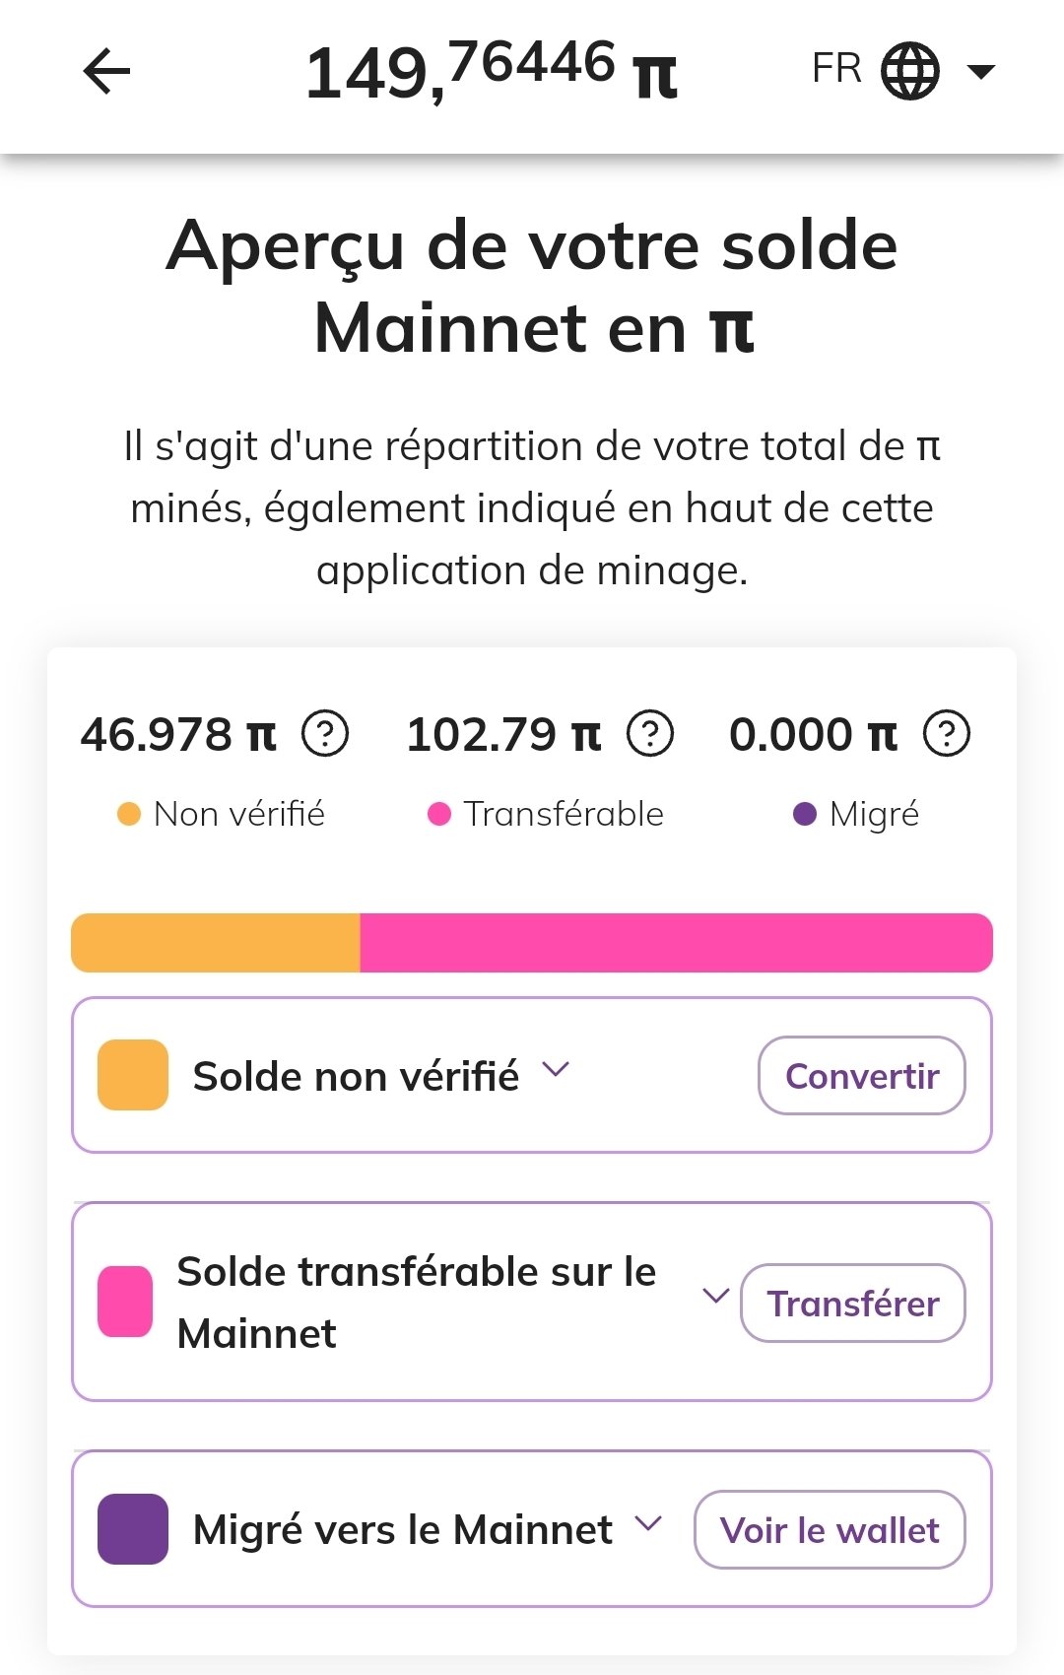Select the pink transférable balance swatch
1064x1675 pixels.
(x=125, y=1302)
